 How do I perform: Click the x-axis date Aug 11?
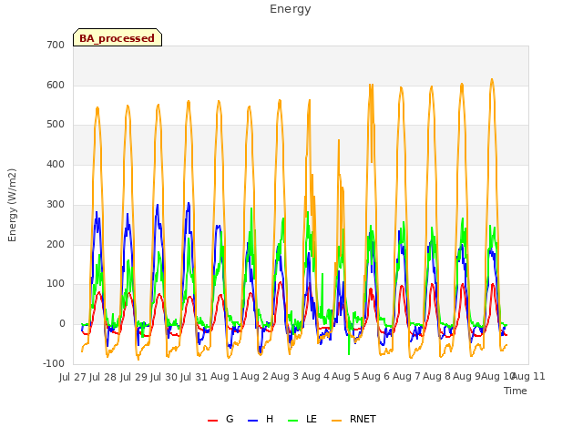click(x=529, y=377)
